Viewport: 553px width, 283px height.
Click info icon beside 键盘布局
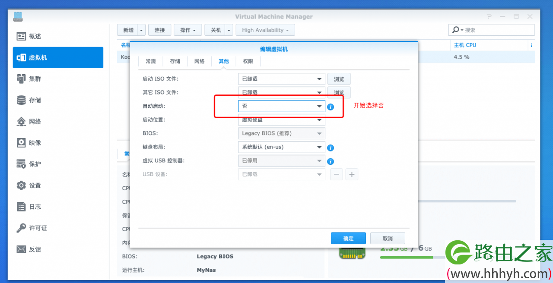(x=331, y=148)
